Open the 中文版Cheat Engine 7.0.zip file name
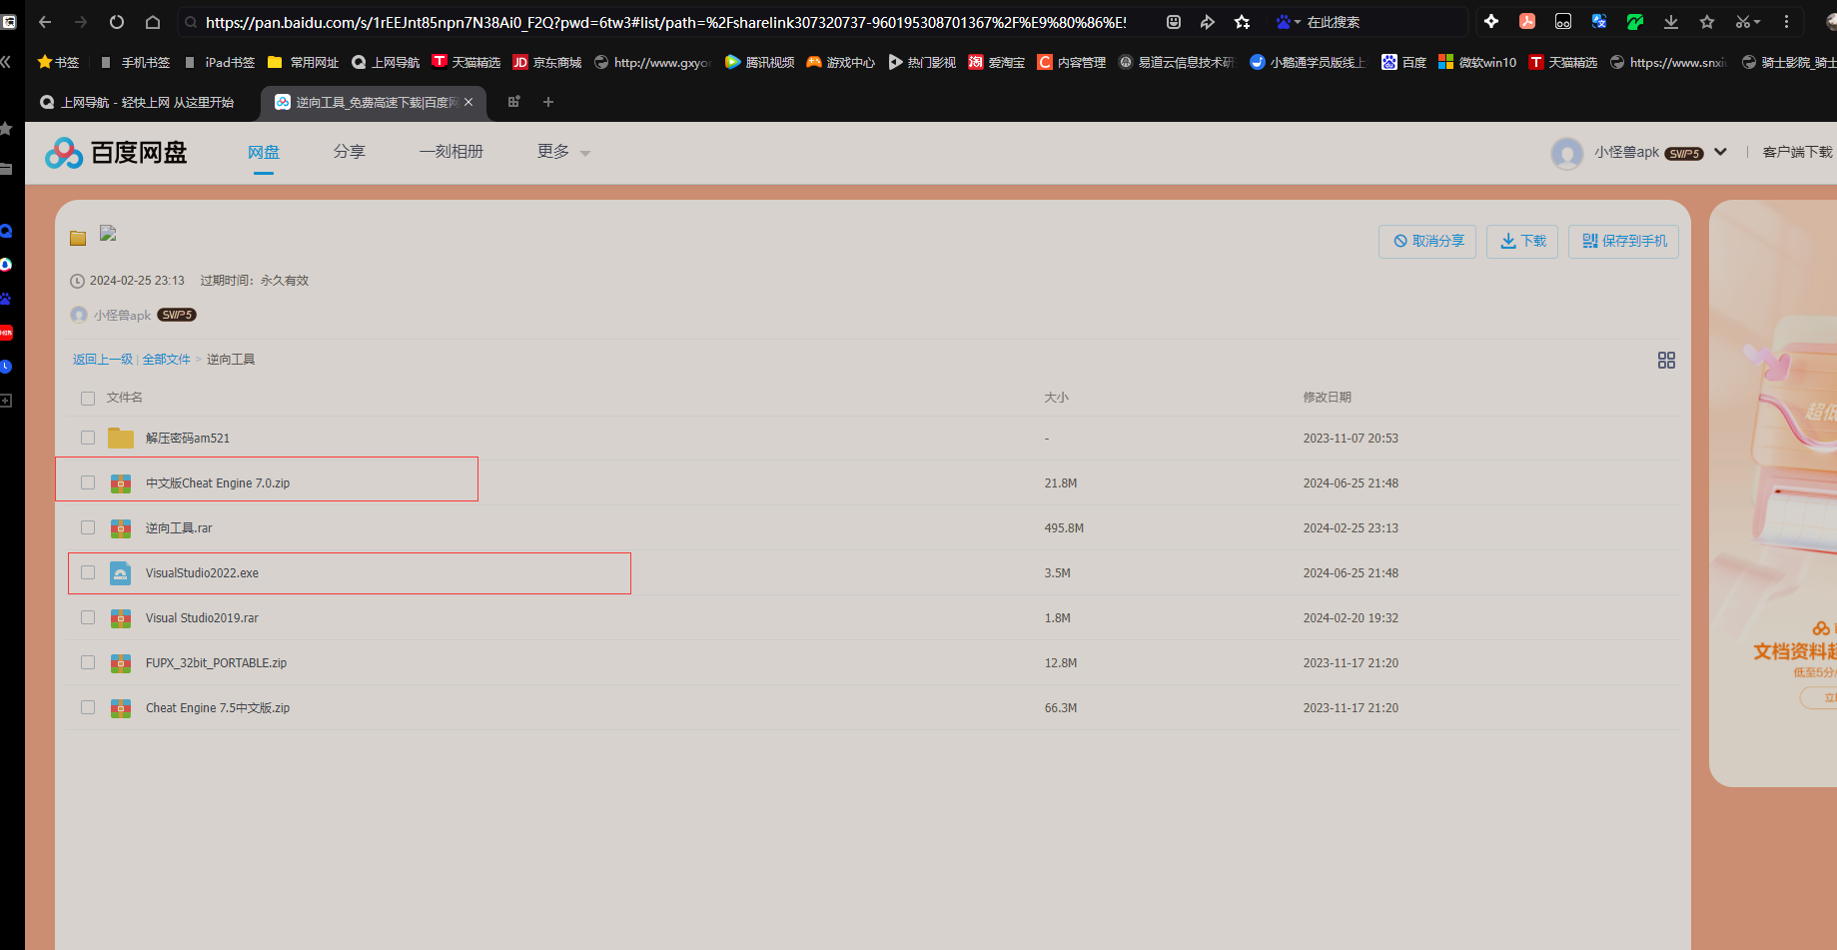Viewport: 1837px width, 950px height. 218,483
